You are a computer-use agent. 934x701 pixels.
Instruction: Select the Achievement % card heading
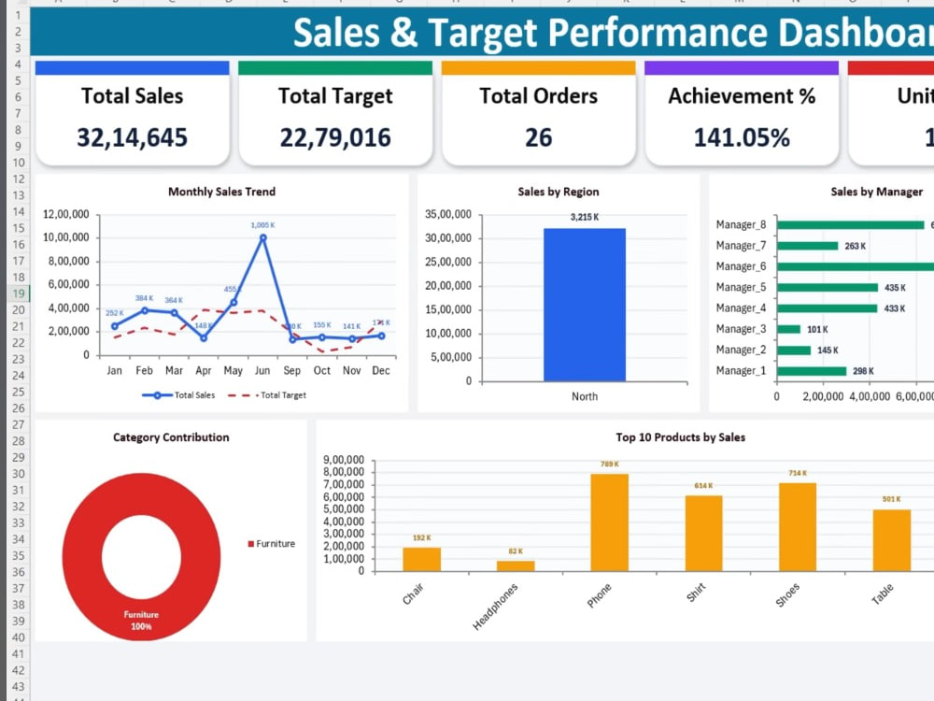(742, 96)
